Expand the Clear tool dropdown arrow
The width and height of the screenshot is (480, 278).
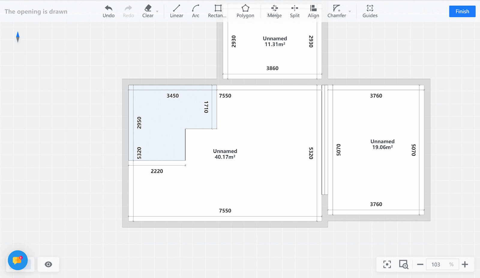(157, 12)
